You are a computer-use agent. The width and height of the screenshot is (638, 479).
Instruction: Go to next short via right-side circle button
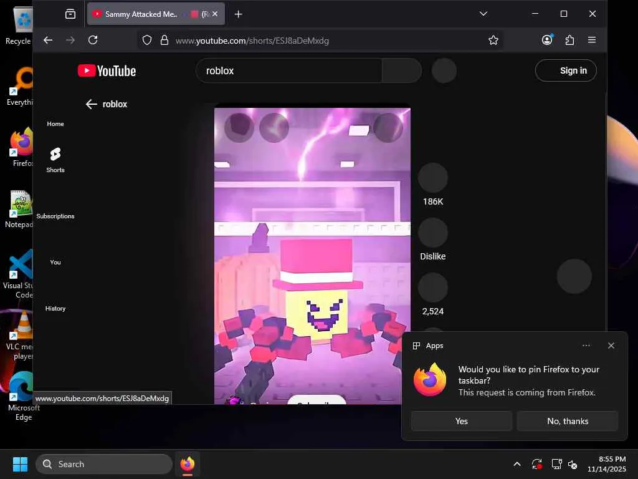(574, 276)
